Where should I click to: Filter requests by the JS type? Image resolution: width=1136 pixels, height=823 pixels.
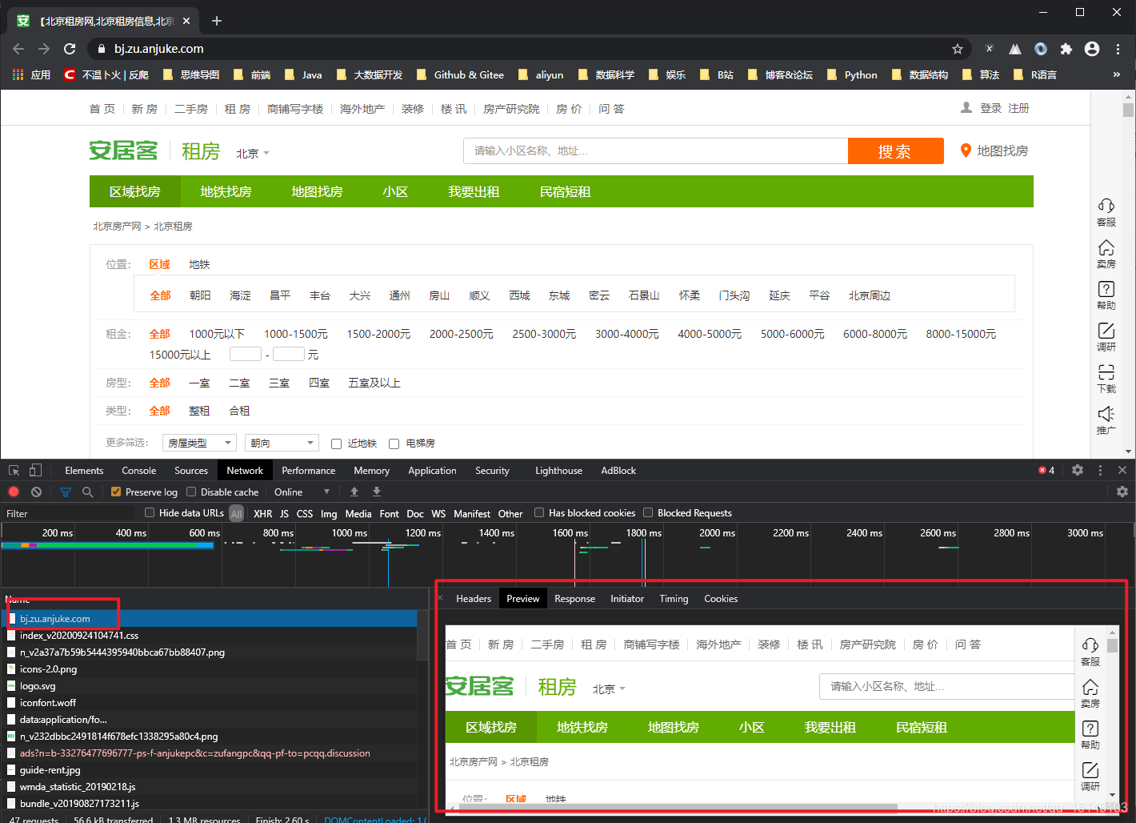pyautogui.click(x=284, y=514)
